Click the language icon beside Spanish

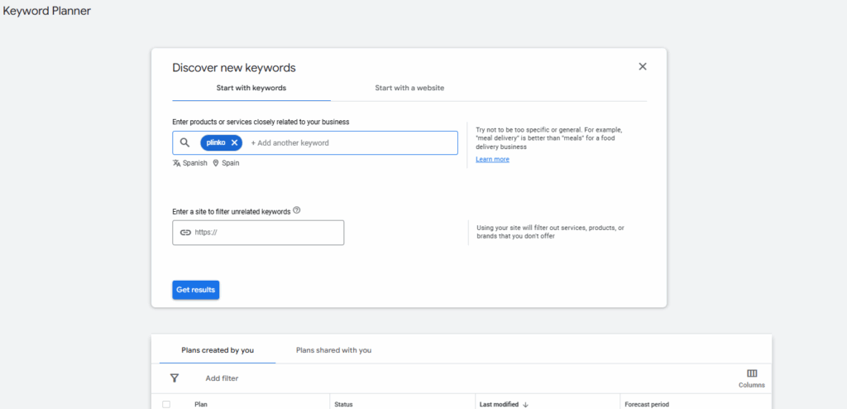click(x=176, y=163)
